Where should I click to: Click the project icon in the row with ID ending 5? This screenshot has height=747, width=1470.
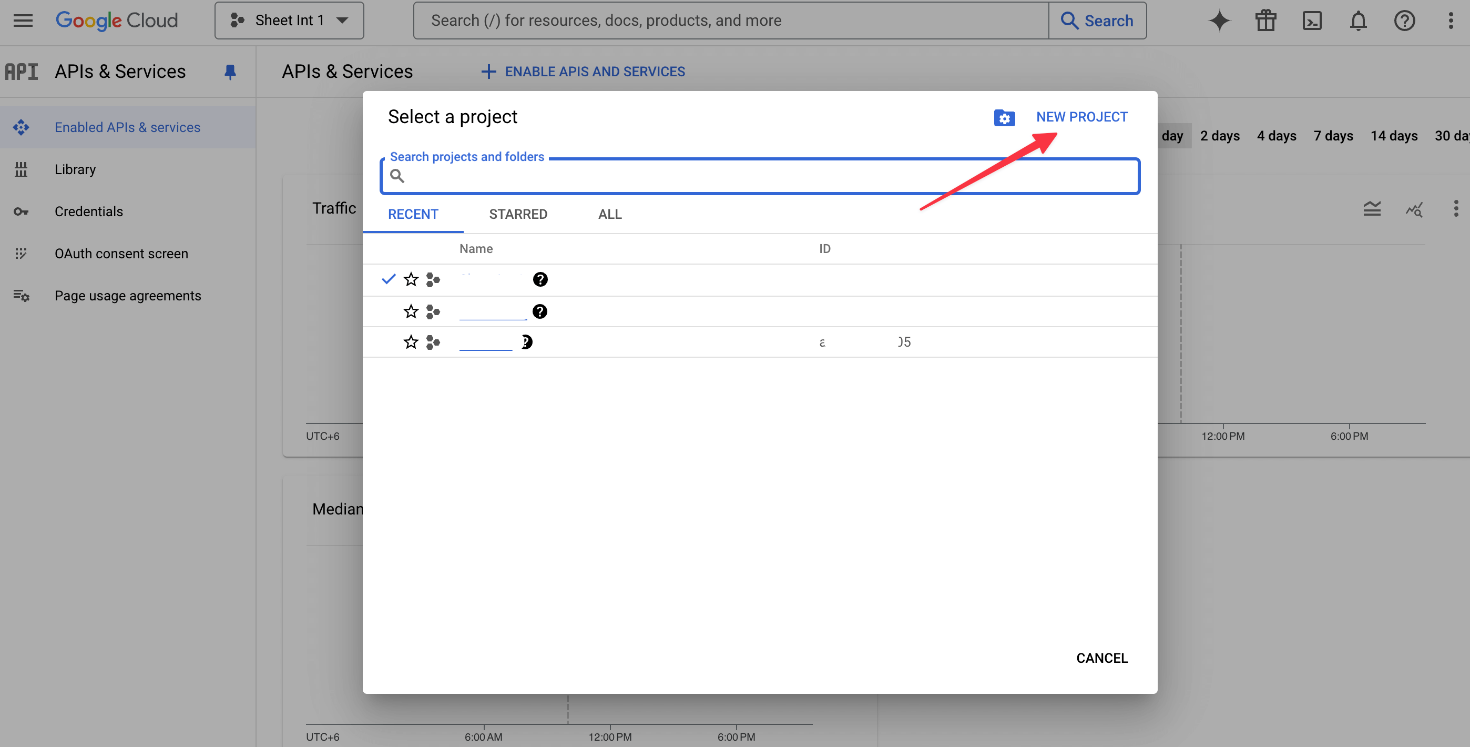[433, 342]
